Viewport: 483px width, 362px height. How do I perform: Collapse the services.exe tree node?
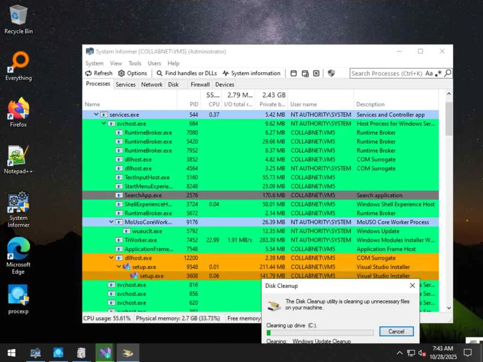(96, 114)
